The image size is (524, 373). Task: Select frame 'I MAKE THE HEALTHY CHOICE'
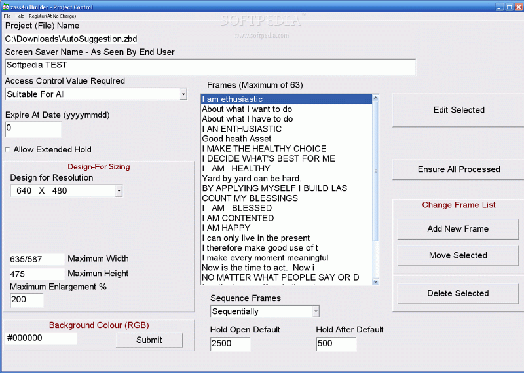click(x=286, y=149)
